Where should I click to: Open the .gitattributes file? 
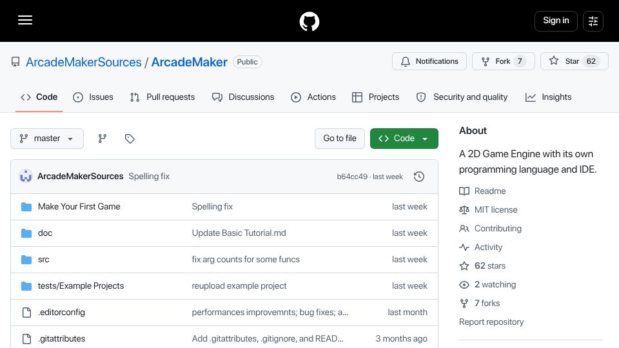pyautogui.click(x=62, y=338)
